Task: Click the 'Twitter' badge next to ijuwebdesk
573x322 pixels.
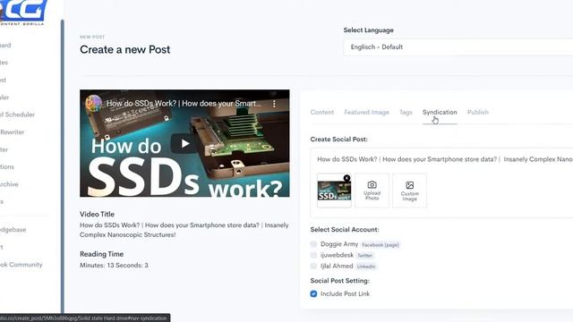Action: (x=364, y=256)
